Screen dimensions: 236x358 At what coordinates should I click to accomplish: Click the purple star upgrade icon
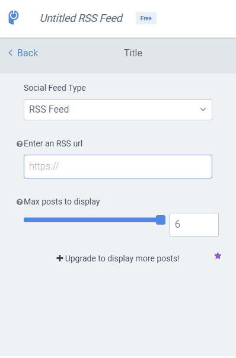[x=218, y=256]
